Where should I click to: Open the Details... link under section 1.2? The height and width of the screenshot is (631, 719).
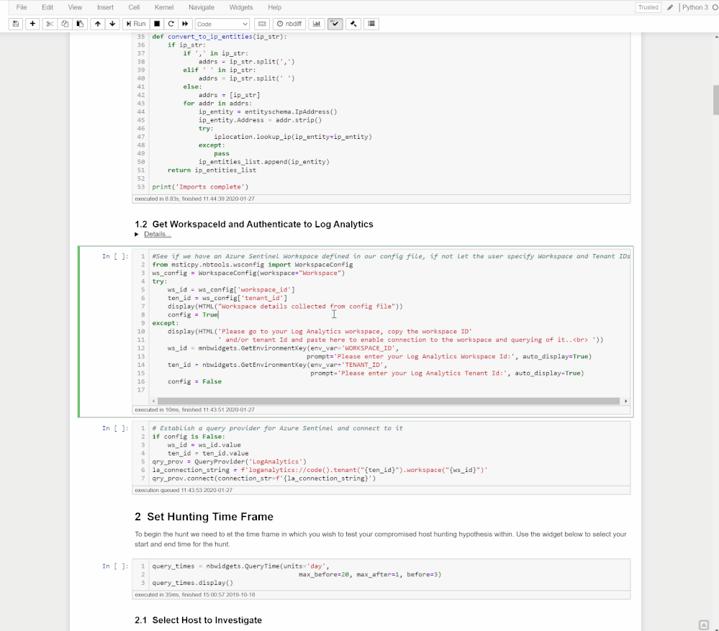(158, 234)
